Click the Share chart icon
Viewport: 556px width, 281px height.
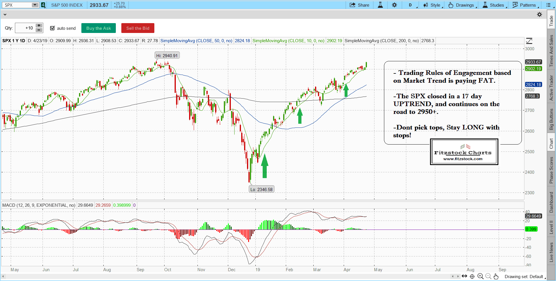point(359,5)
